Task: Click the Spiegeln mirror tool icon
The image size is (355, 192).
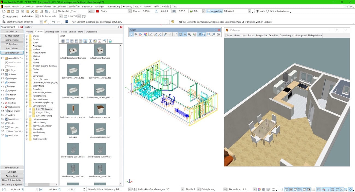Action: click(6, 91)
